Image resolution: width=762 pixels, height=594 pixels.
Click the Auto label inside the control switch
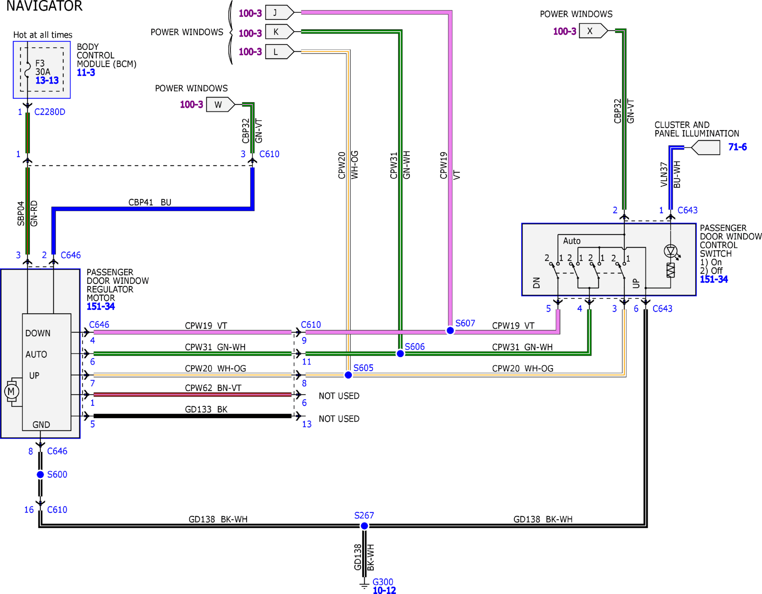pyautogui.click(x=572, y=241)
